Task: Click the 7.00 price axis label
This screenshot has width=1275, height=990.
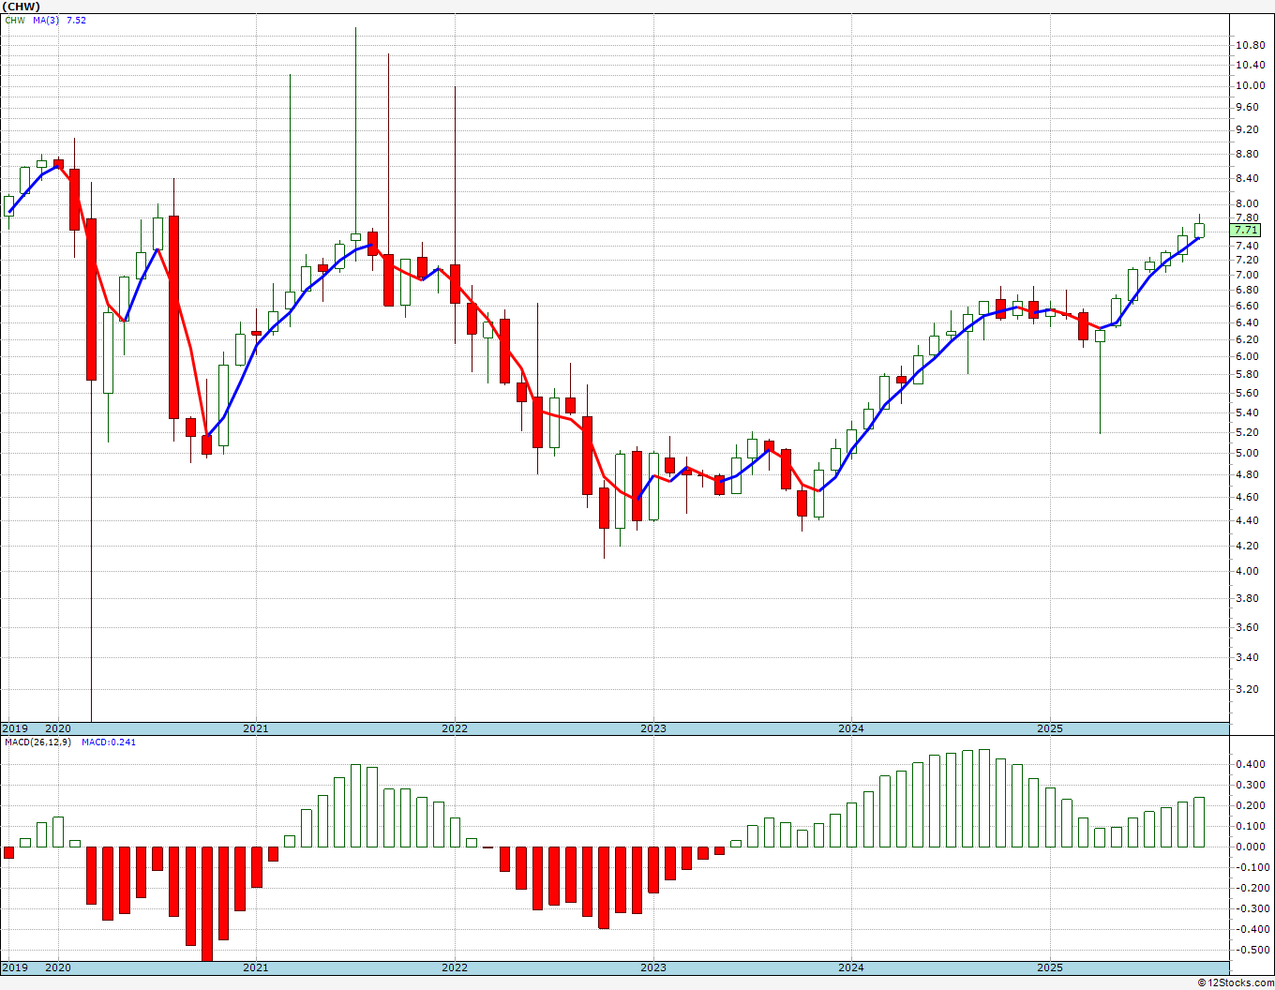Action: [x=1247, y=275]
